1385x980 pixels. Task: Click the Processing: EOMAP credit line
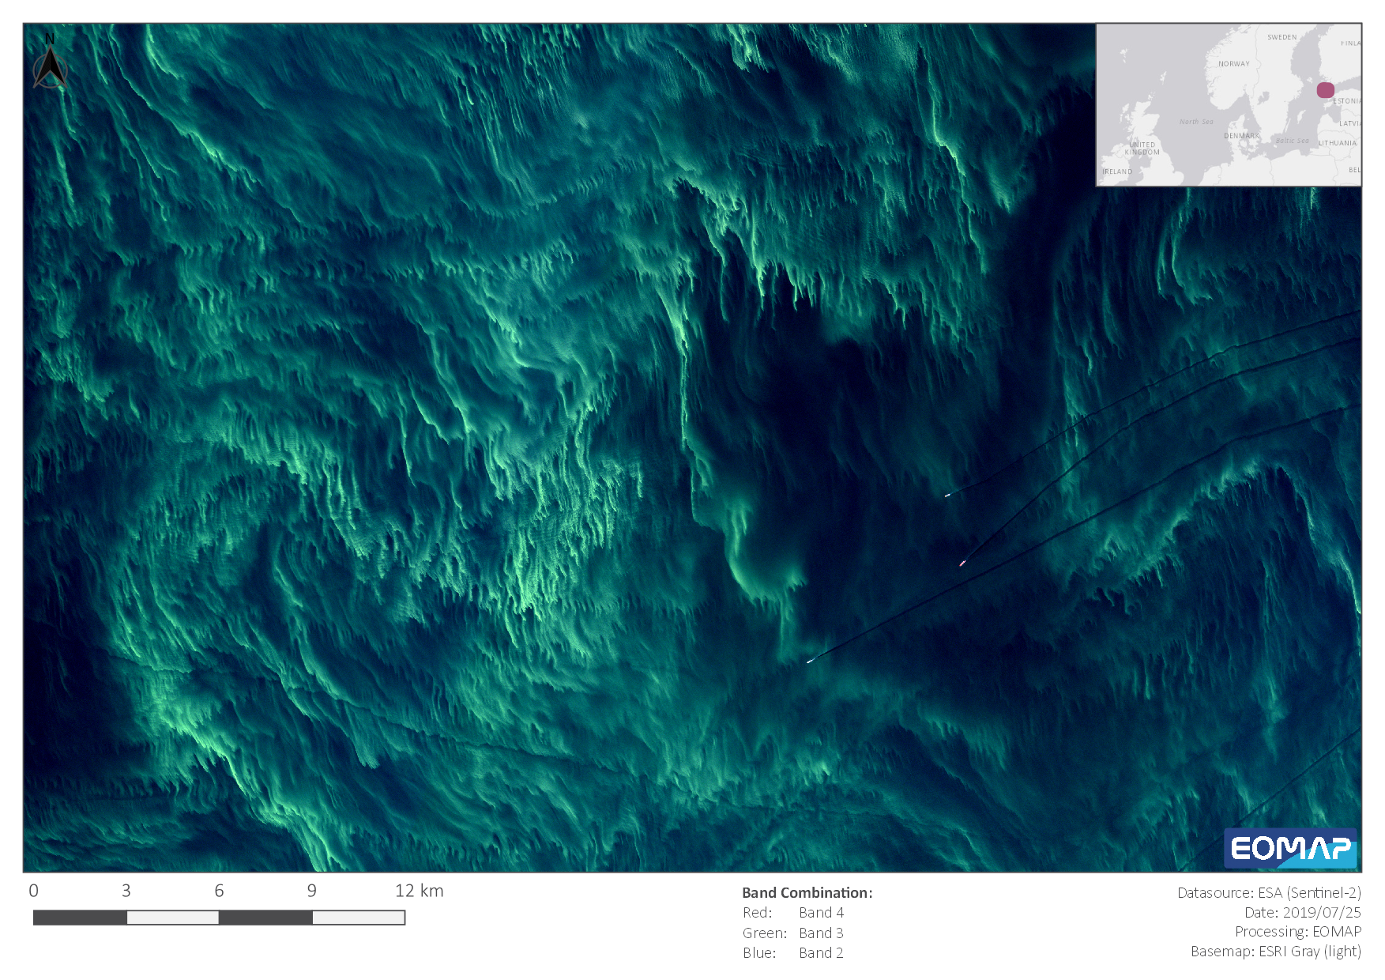(x=1297, y=932)
